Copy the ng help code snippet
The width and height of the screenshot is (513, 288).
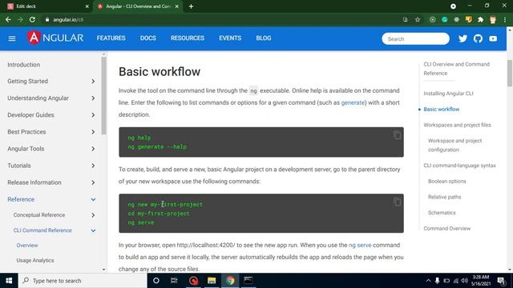(397, 135)
